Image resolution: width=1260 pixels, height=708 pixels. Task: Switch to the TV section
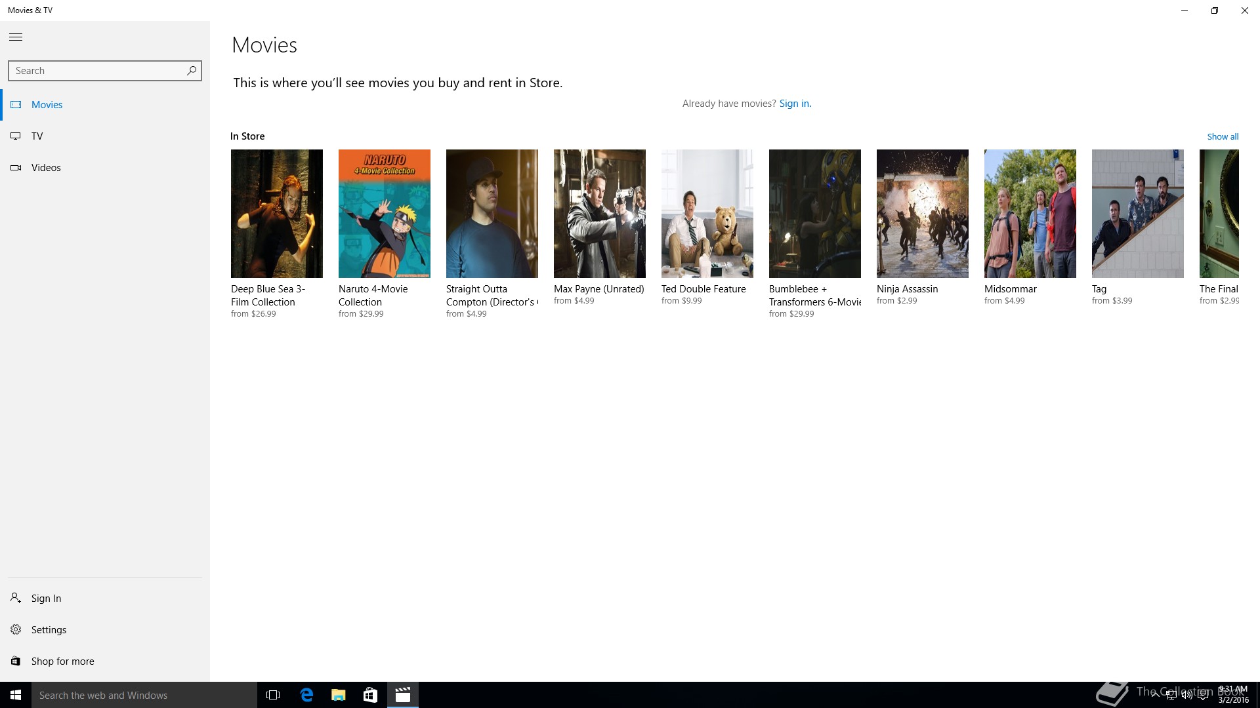[x=105, y=136]
